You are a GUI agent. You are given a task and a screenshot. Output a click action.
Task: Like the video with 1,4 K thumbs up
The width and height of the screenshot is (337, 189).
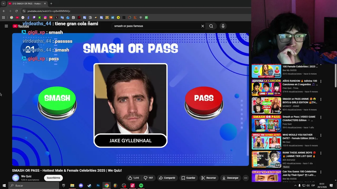[134, 178]
